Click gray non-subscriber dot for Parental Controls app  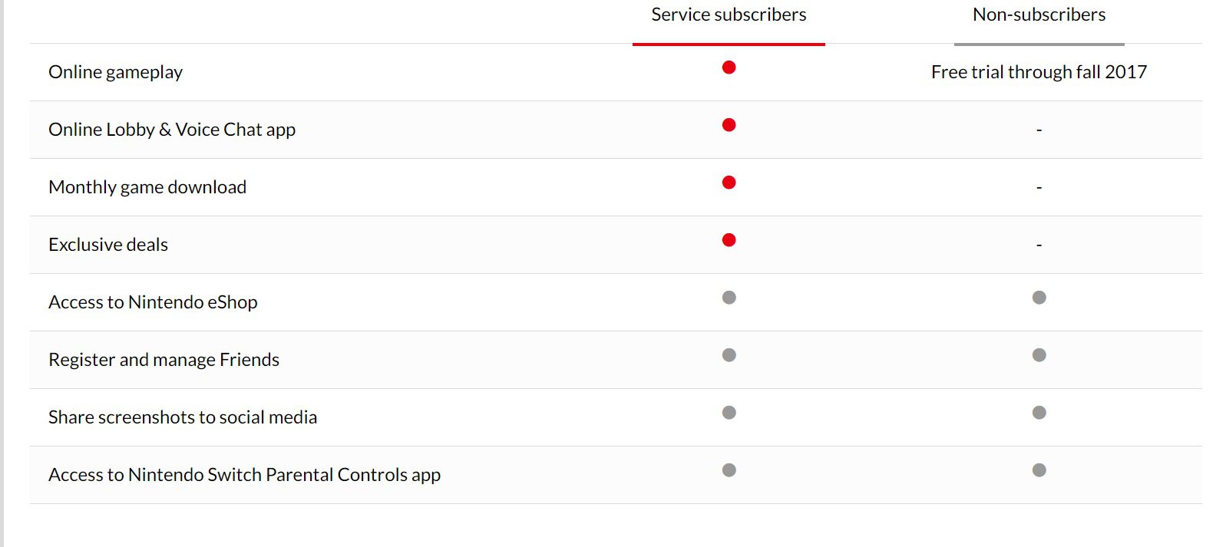1039,470
